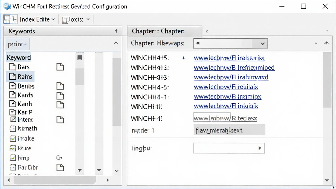Image resolution: width=336 pixels, height=189 pixels.
Task: Click the first toolbar icon before Index Edite
Action: coord(10,19)
